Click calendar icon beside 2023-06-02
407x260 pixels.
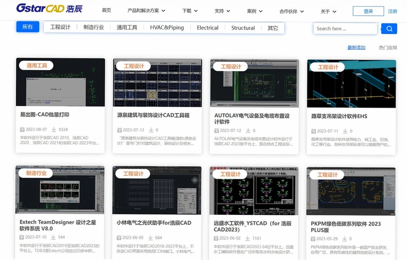coord(216,238)
